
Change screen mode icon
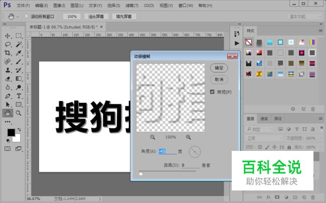[x=19, y=148]
